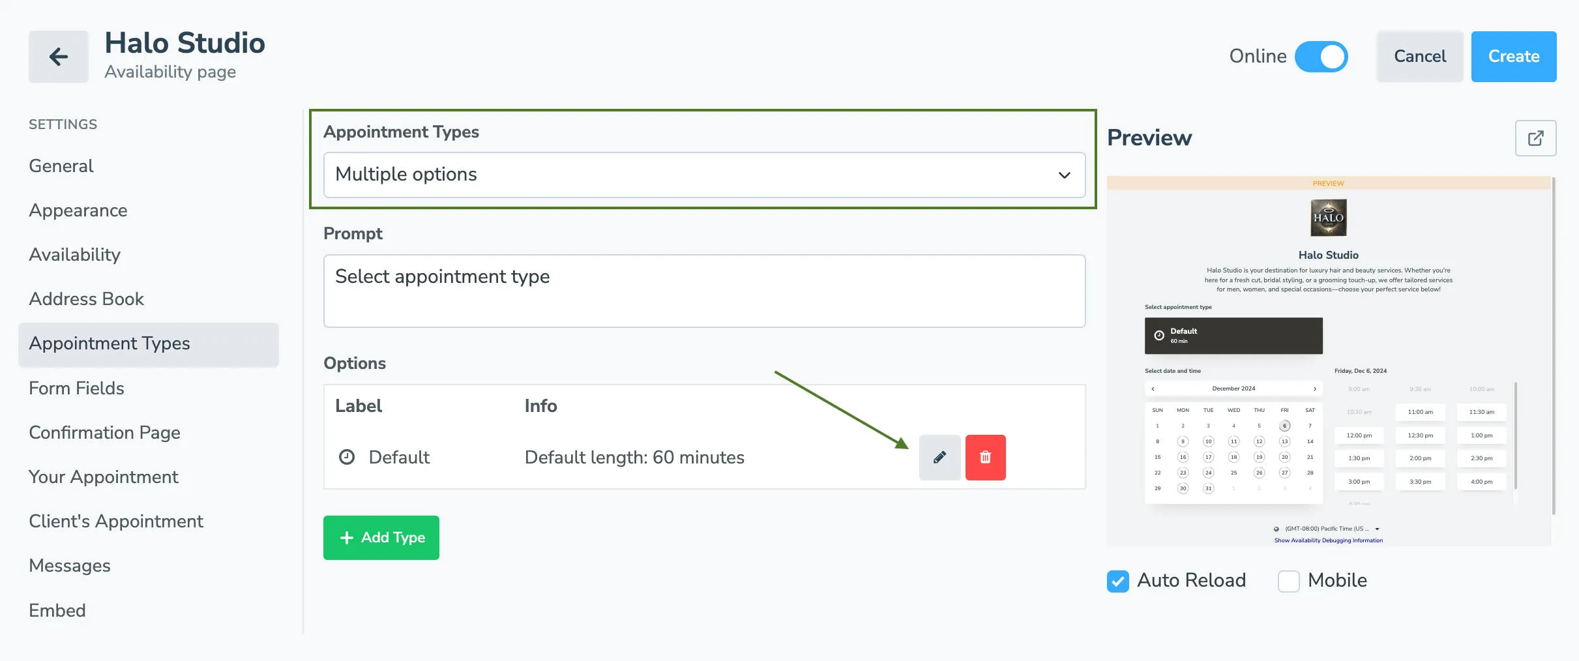Uncheck the Auto Reload checkbox
Image resolution: width=1579 pixels, height=661 pixels.
pyautogui.click(x=1117, y=581)
